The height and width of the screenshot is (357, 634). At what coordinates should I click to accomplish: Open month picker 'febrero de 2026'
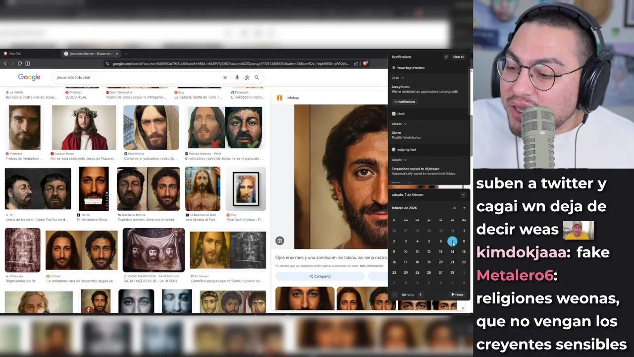[404, 208]
